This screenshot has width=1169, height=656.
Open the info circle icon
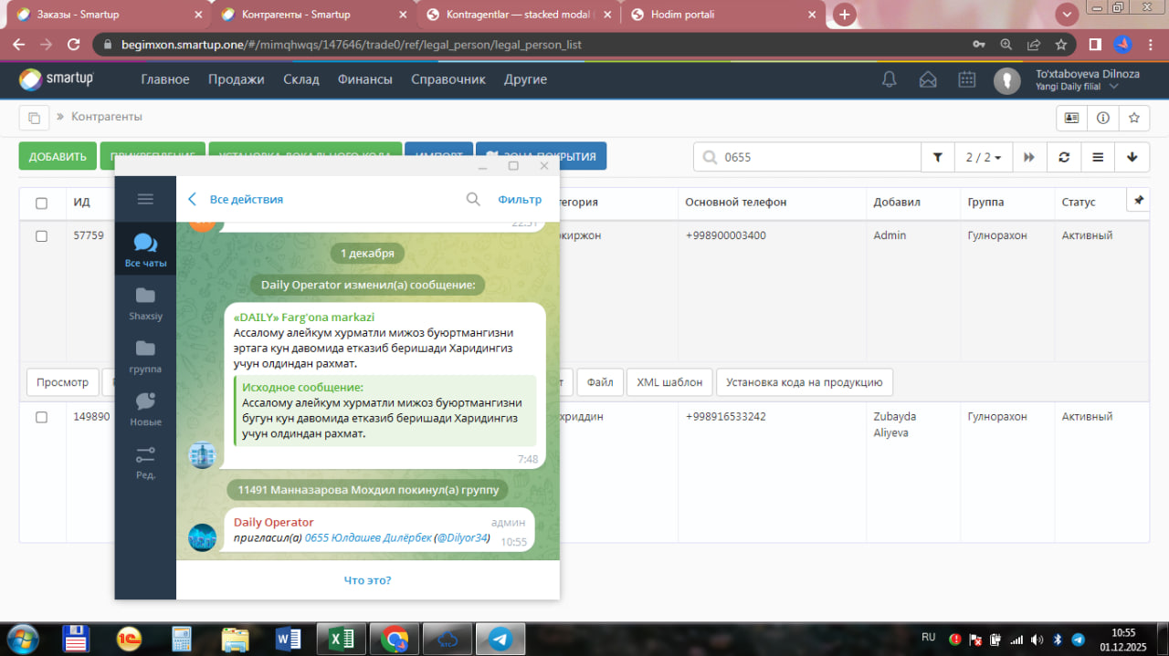[1102, 118]
